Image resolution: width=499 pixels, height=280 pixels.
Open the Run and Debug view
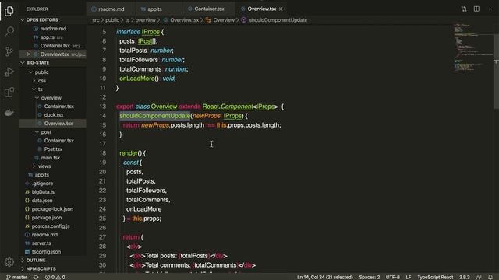[x=9, y=72]
